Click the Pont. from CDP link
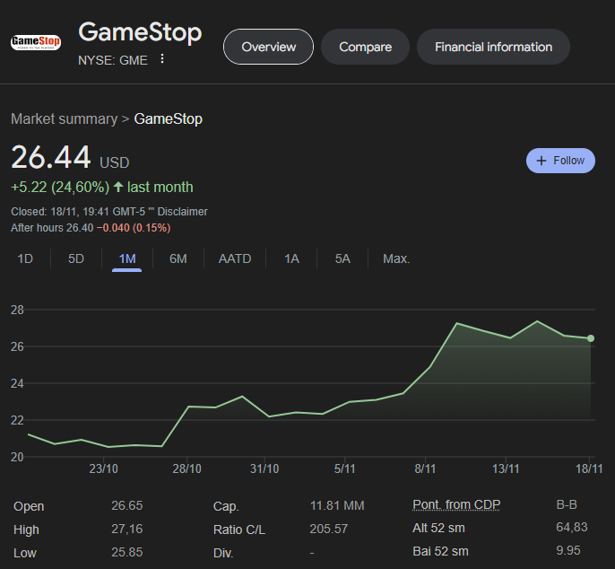Viewport: 615px width, 569px height. point(456,504)
